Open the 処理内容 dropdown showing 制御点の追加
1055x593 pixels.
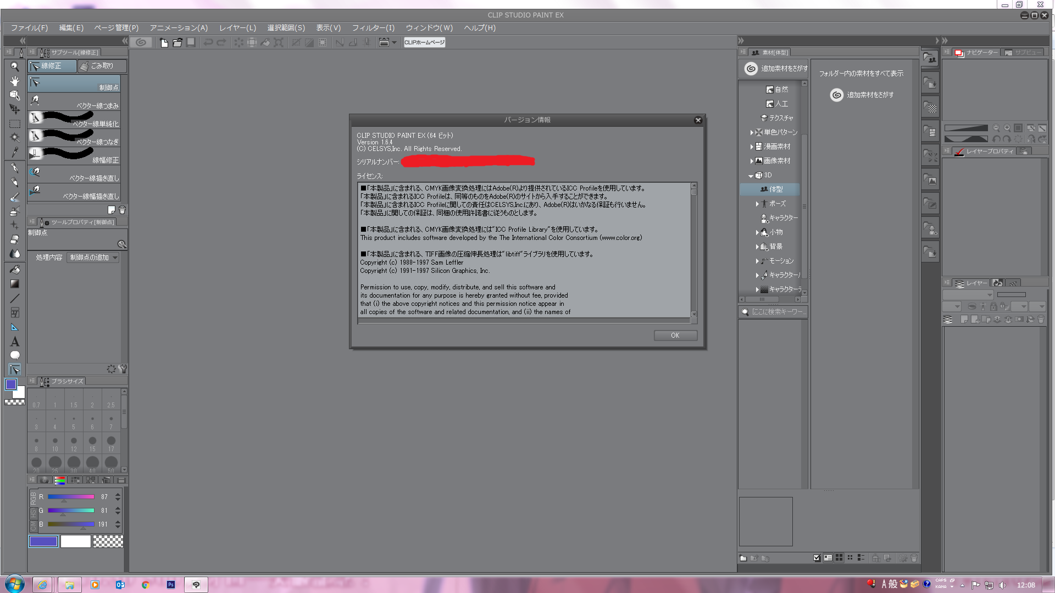click(x=93, y=258)
